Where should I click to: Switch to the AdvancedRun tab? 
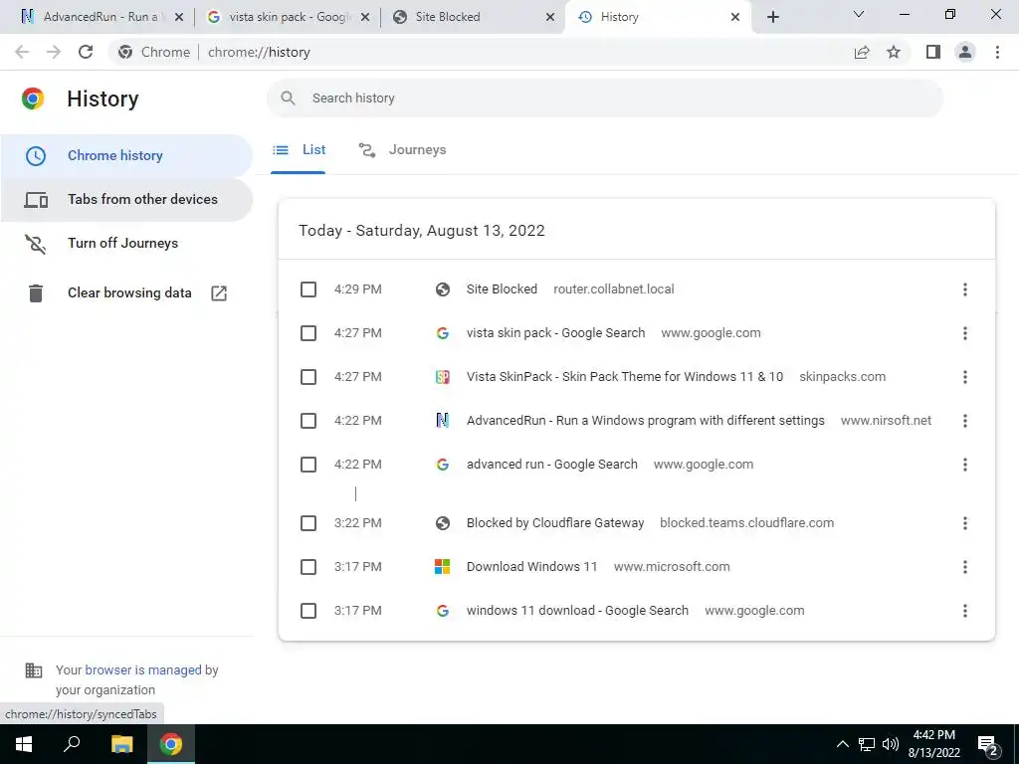tap(101, 17)
